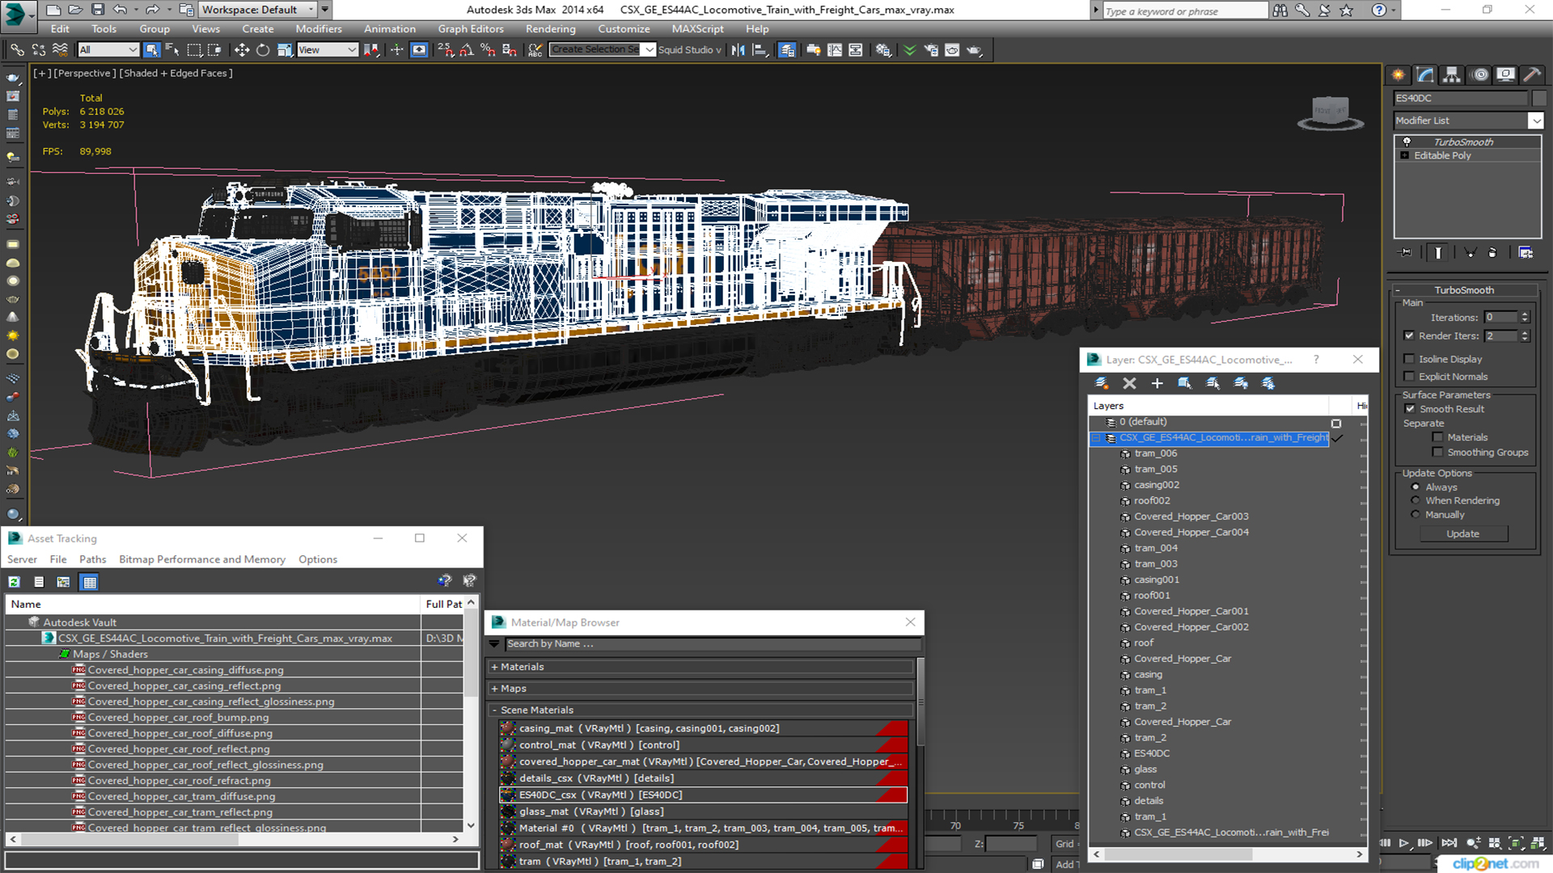This screenshot has width=1553, height=873.
Task: Click the Rectangular Selection Region tool
Action: point(194,50)
